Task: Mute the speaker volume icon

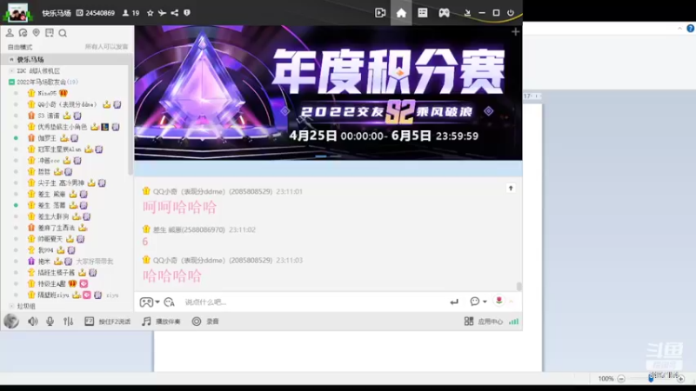Action: 33,321
